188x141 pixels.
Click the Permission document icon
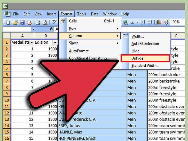tap(29, 22)
